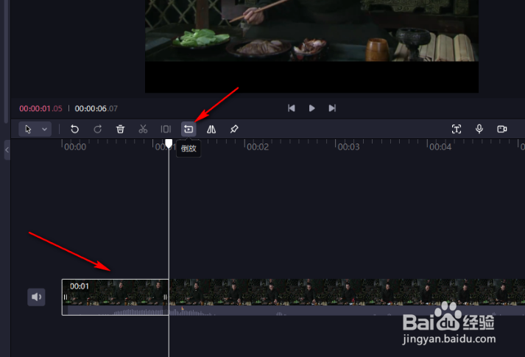This screenshot has width=525, height=357.
Task: Click the freeze frame icon in toolbar
Action: (x=166, y=129)
